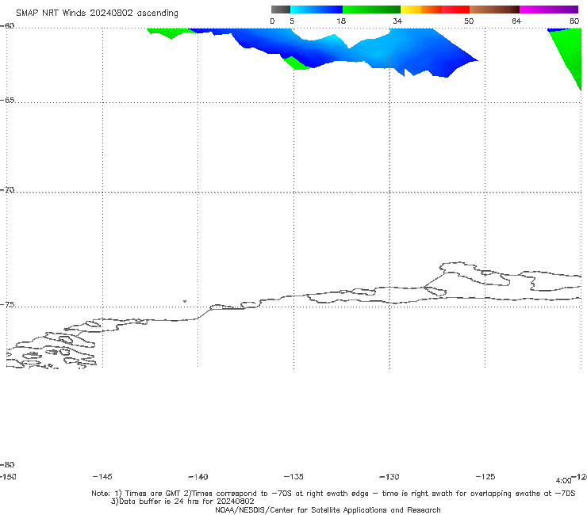Click the brown segment of the color bar
The image size is (587, 515).
(x=494, y=10)
